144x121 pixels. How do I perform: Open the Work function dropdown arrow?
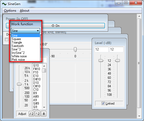(x=38, y=31)
